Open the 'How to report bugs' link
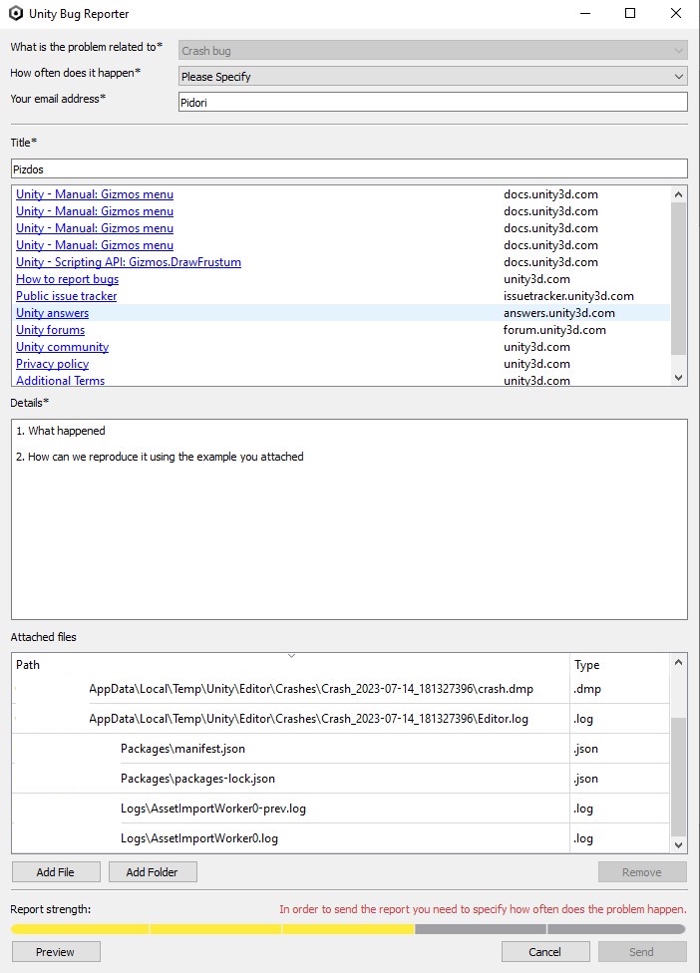The width and height of the screenshot is (700, 973). 67,279
